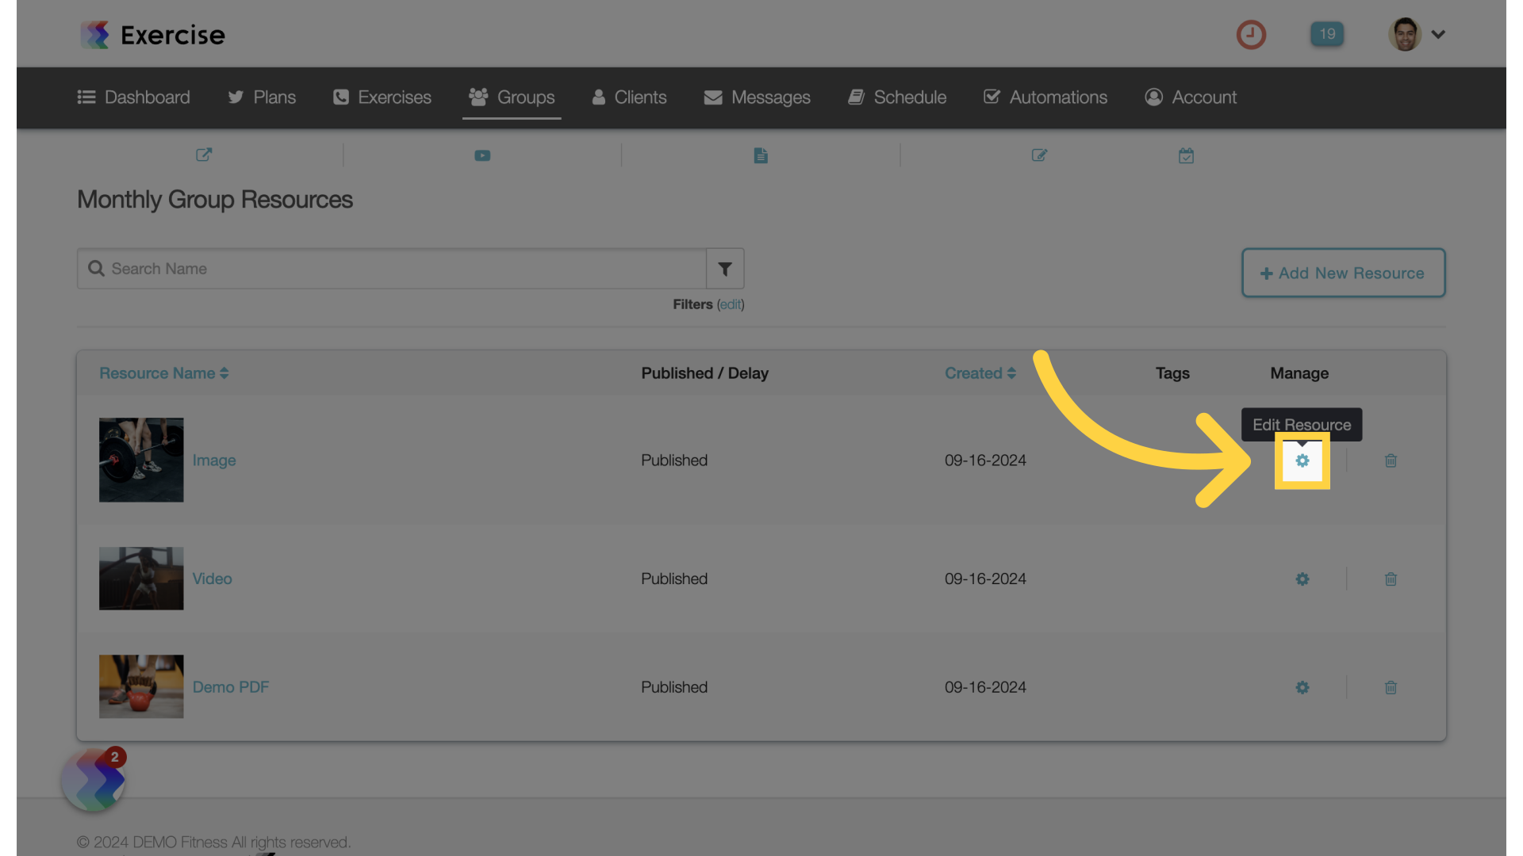Viewport: 1523px width, 856px height.
Task: Open the Exercises navigation tab
Action: 381,97
